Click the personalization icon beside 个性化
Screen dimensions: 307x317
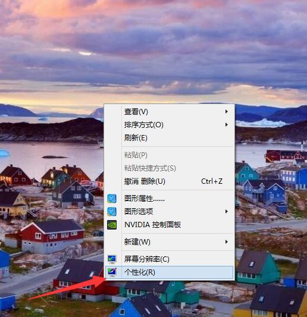click(112, 272)
